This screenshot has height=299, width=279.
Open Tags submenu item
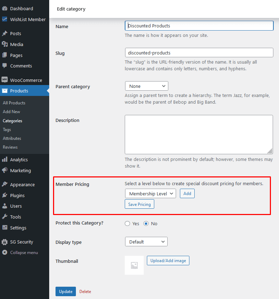tap(7, 130)
